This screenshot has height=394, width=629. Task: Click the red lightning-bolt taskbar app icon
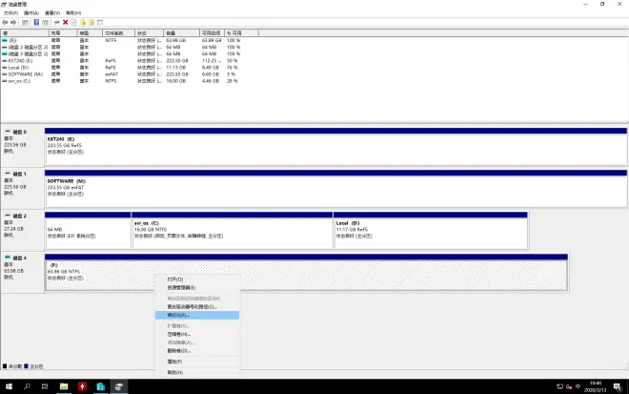(x=82, y=386)
